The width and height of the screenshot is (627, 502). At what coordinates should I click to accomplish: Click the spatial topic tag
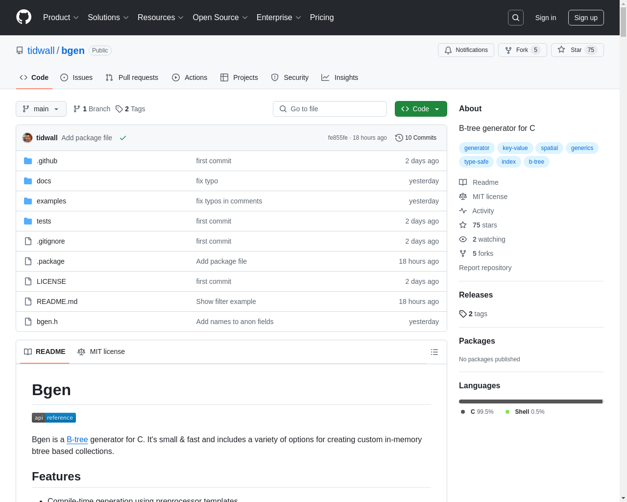coord(549,148)
